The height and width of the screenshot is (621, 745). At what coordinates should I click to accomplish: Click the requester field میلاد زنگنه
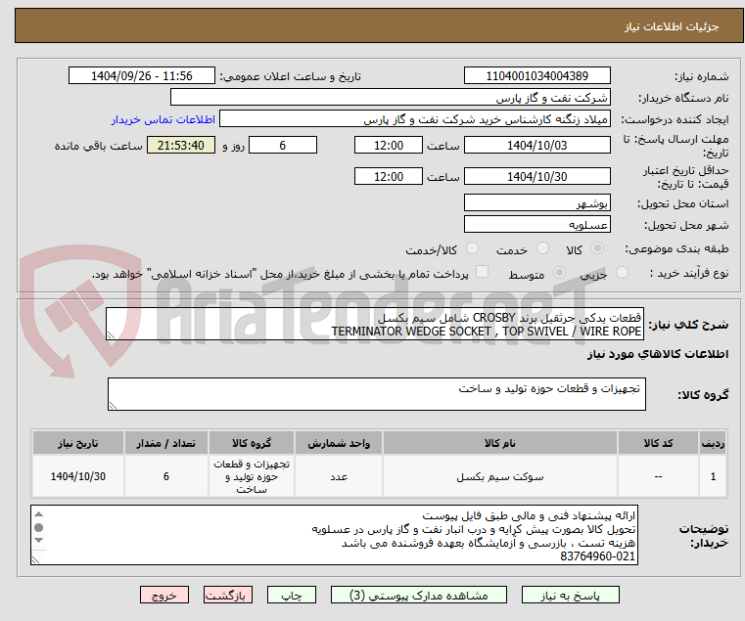(x=415, y=119)
